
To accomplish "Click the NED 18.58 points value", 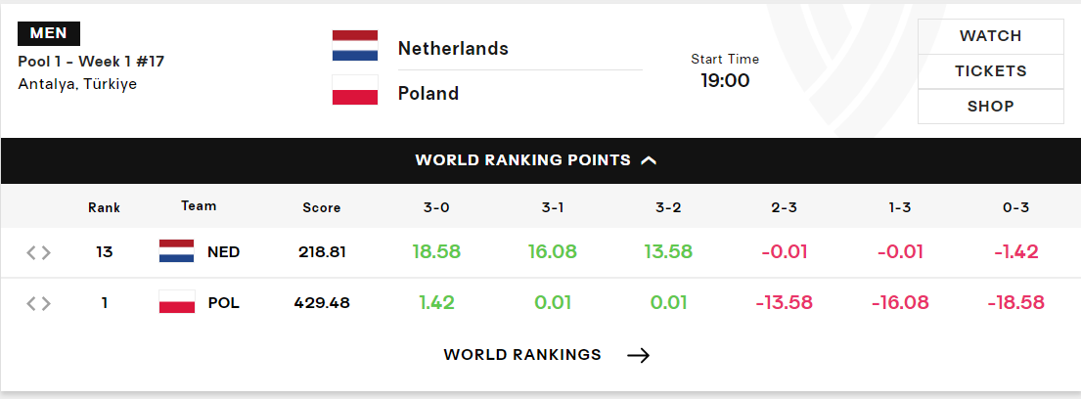I will click(x=436, y=251).
